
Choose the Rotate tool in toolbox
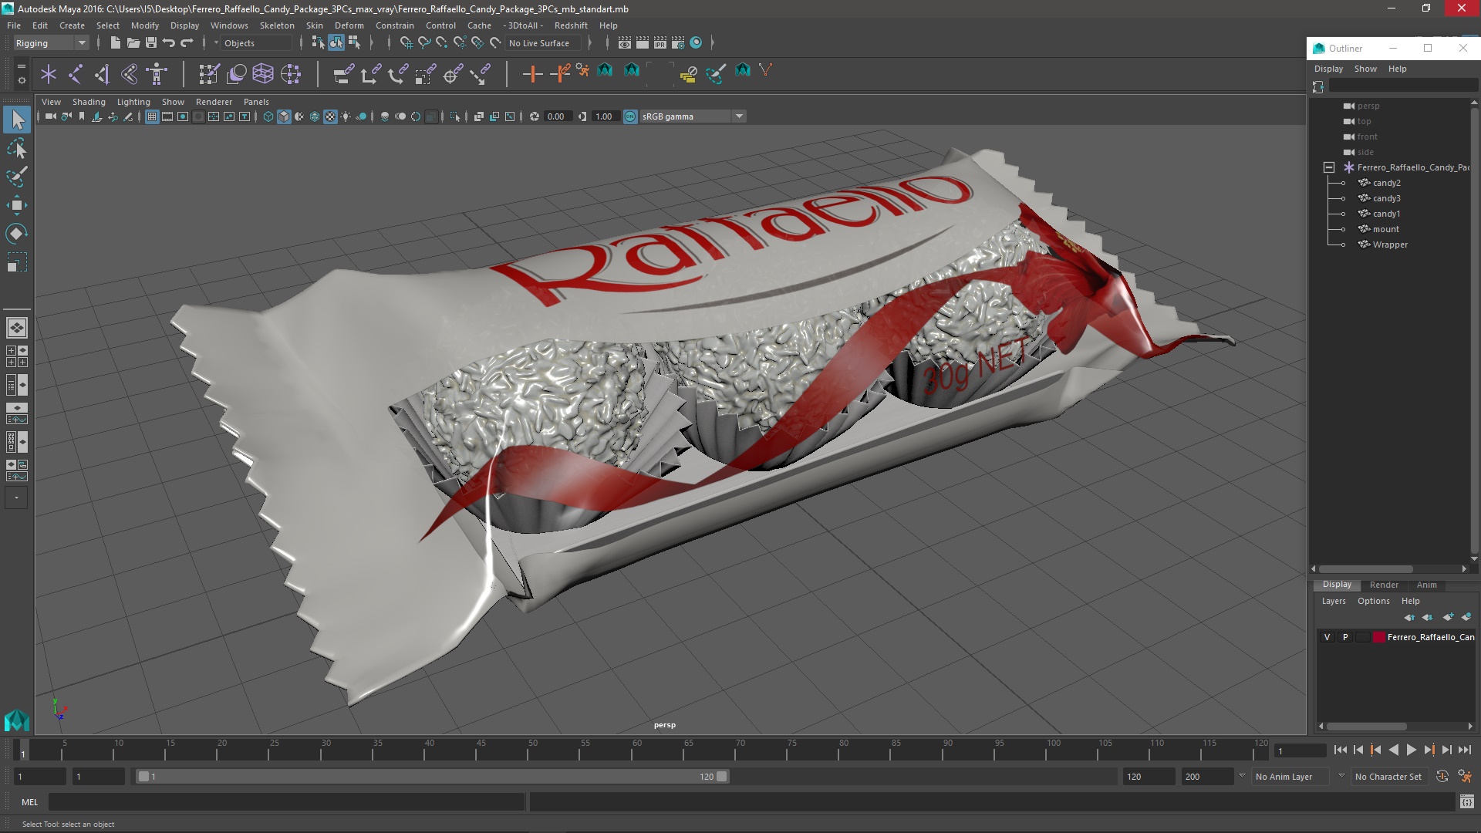point(17,234)
